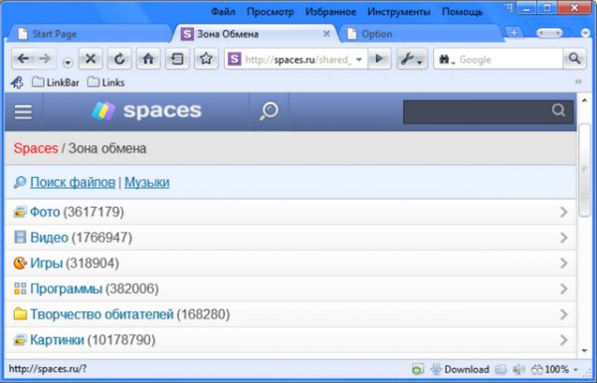Open the 100% zoom dropdown
This screenshot has height=383, width=597.
click(x=555, y=369)
